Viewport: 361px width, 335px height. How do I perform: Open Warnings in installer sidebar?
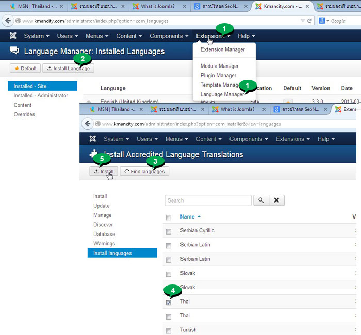click(x=104, y=243)
